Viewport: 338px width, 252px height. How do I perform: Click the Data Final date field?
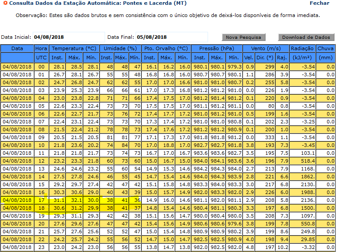[x=171, y=37]
